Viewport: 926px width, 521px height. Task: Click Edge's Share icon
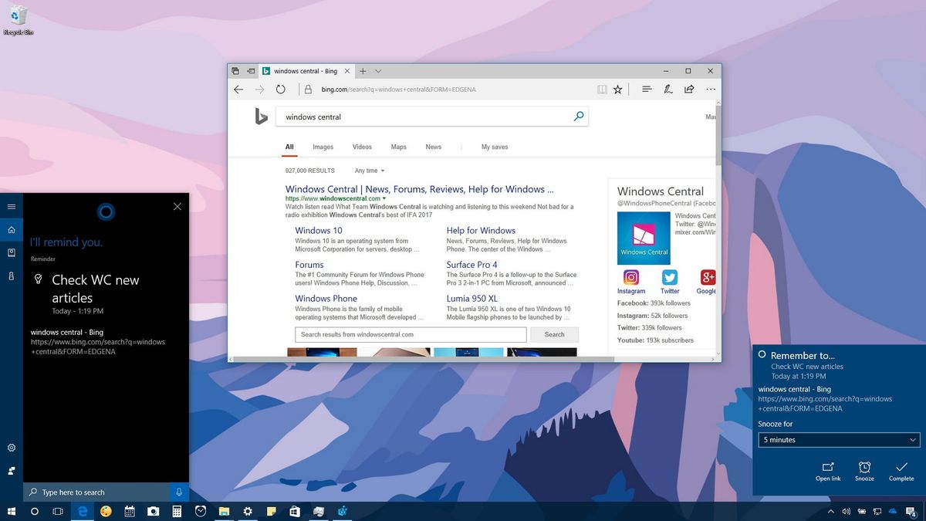[689, 90]
